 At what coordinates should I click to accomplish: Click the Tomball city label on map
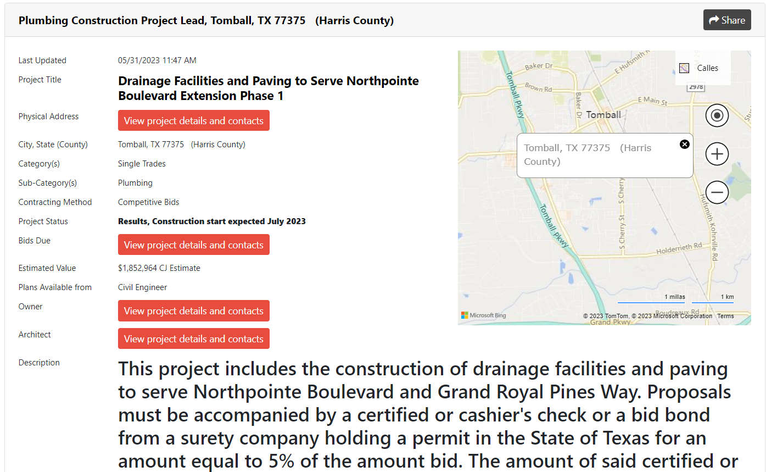[603, 115]
